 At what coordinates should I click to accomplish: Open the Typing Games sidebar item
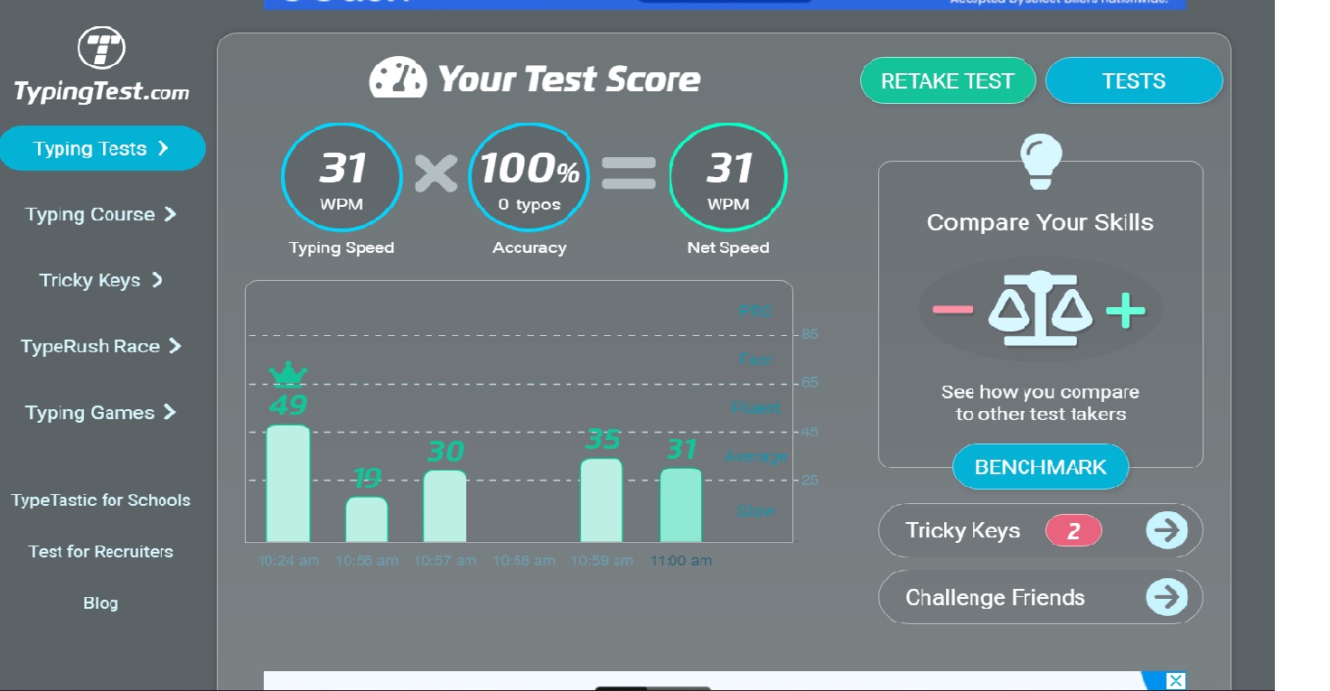tap(101, 413)
